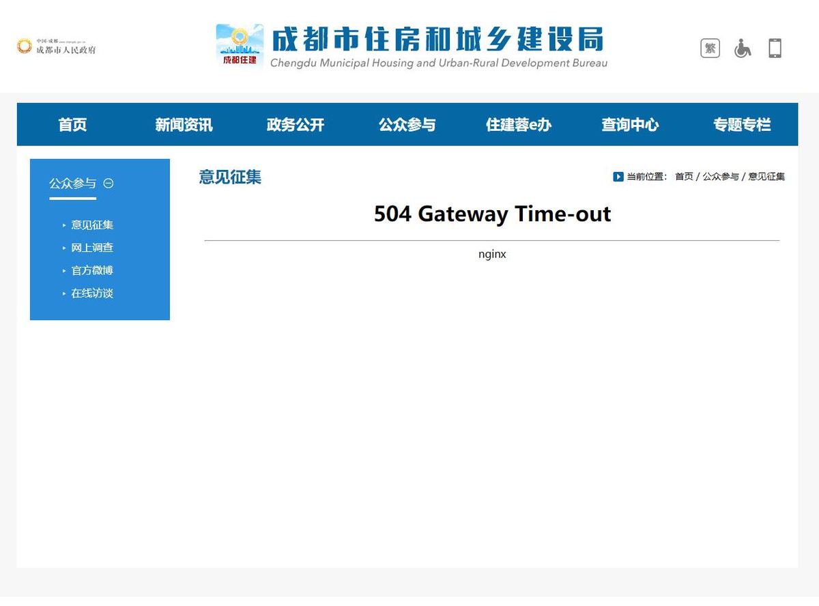Screen dimensions: 819x606
Task: Click the 成都住建 bureau logo
Action: pos(240,46)
